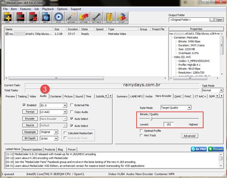Viewport: 227px width, 178px height.
Task: Click the Go PRO badge
Action: (199, 149)
